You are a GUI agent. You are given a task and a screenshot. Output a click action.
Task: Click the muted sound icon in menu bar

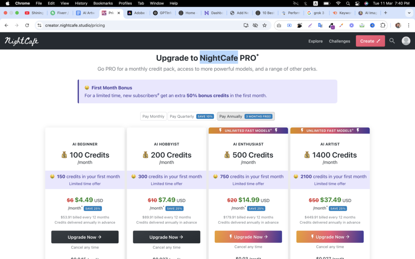(x=295, y=3)
